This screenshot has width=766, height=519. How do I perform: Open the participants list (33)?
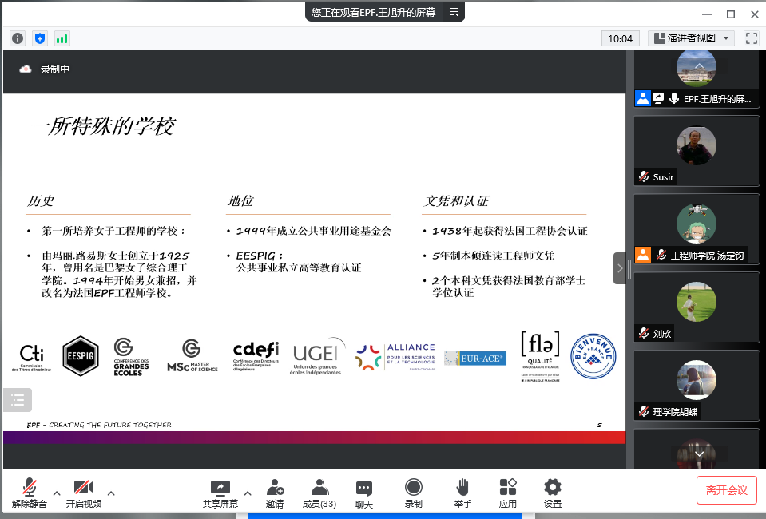[x=319, y=493]
